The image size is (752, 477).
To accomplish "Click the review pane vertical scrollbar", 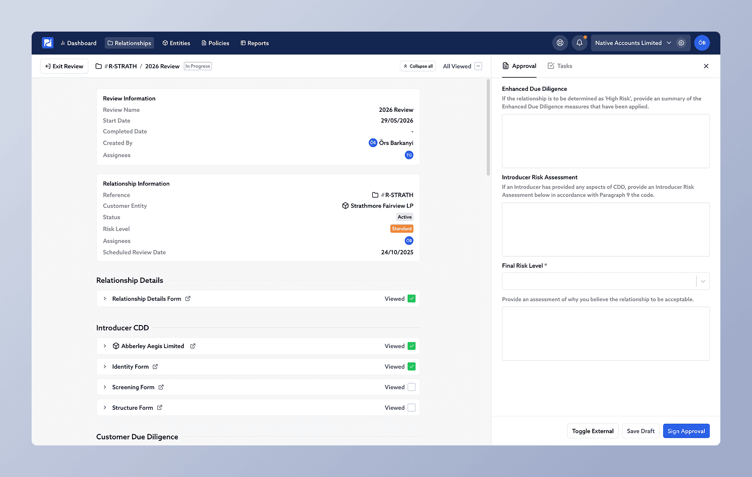I will (488, 127).
